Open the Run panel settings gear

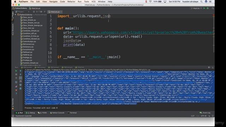pyautogui.click(x=209, y=67)
